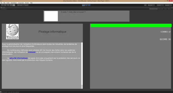173x93 pixels.
Task: Follow the 'malware' link
Action: (x=32, y=52)
